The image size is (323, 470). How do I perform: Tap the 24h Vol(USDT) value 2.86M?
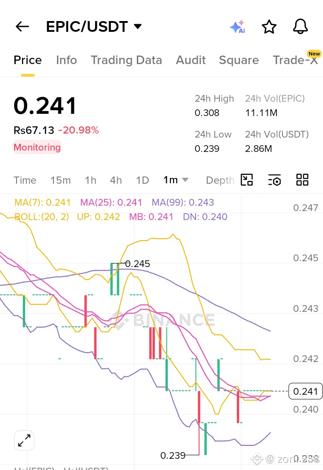click(x=258, y=149)
